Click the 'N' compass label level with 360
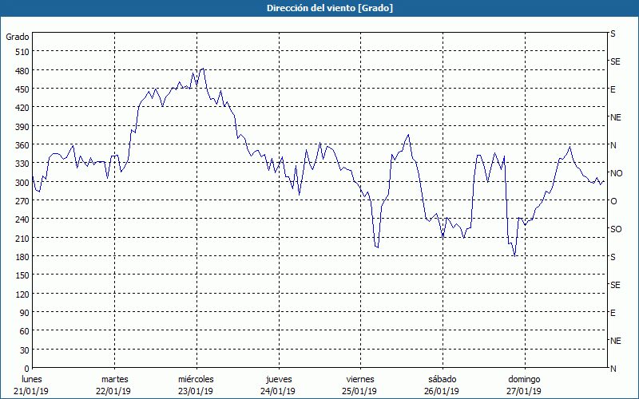The width and height of the screenshot is (639, 399). (x=613, y=145)
